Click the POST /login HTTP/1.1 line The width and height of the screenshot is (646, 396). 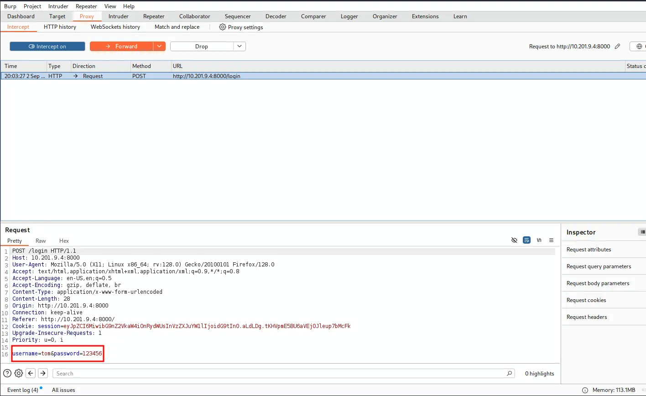point(44,251)
